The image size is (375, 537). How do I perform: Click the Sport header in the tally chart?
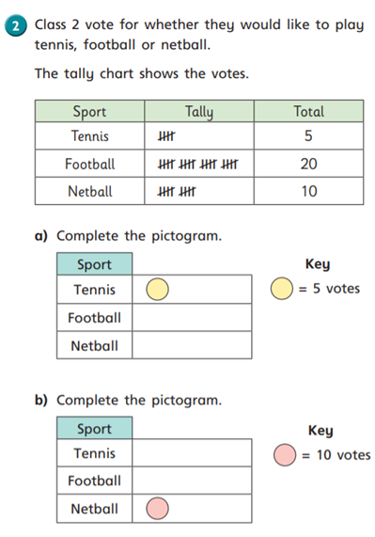click(x=89, y=111)
